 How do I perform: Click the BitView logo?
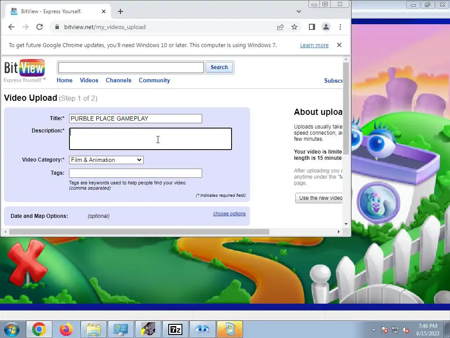pyautogui.click(x=25, y=71)
